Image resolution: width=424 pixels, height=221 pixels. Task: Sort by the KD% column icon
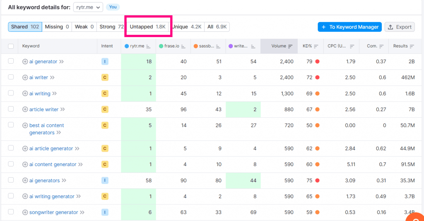tap(316, 46)
